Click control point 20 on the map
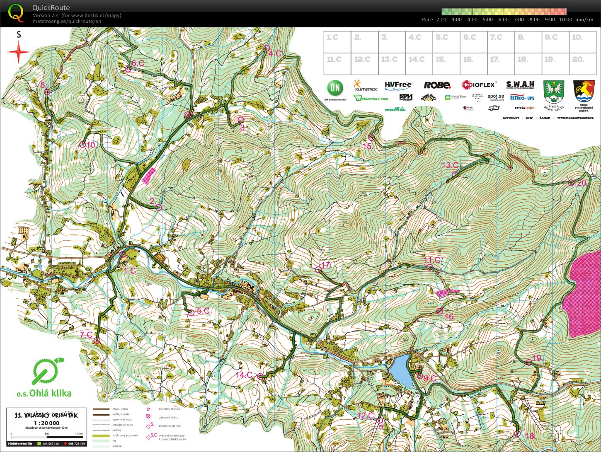This screenshot has width=601, height=452. click(571, 183)
